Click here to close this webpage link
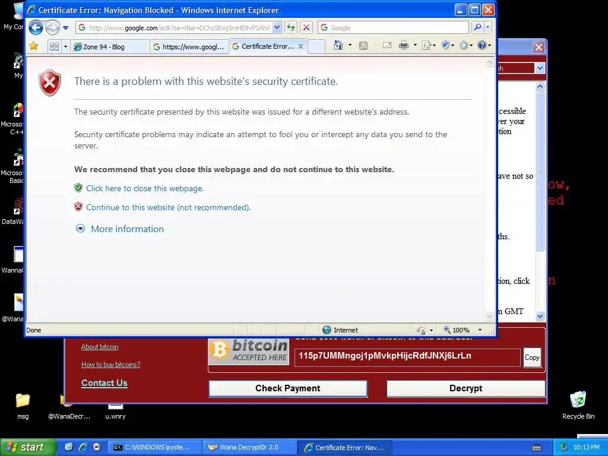 [x=145, y=188]
